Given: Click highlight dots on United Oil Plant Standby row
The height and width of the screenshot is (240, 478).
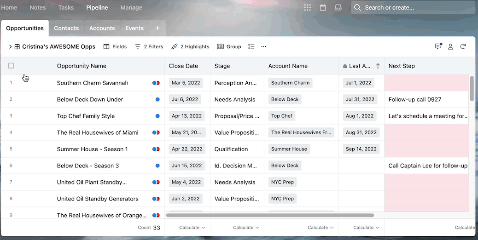Looking at the screenshot, I should (x=156, y=182).
